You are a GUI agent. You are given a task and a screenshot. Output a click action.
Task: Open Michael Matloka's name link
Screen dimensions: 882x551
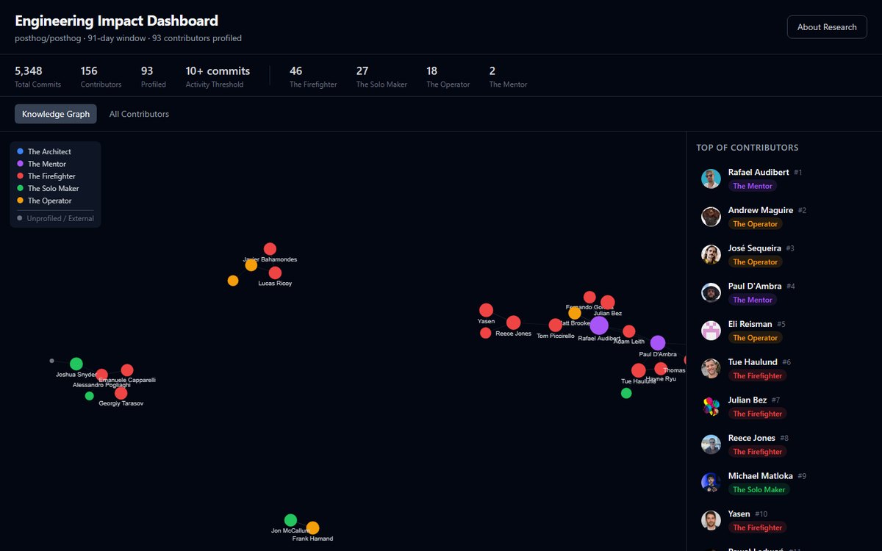click(x=761, y=476)
